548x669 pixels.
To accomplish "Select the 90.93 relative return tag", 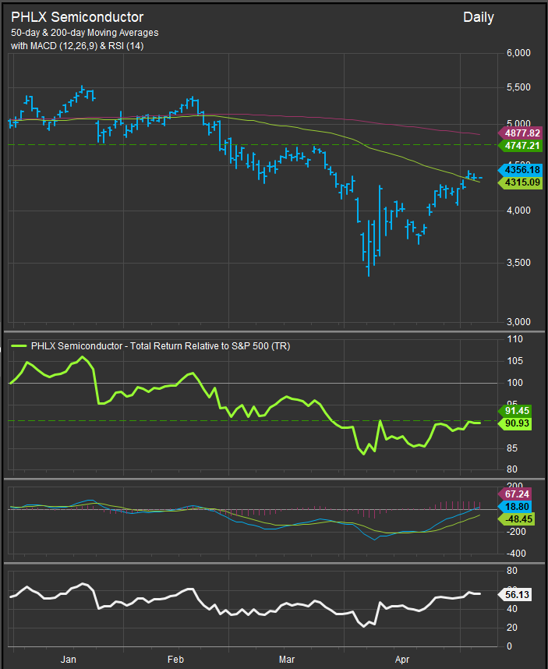I will [514, 423].
